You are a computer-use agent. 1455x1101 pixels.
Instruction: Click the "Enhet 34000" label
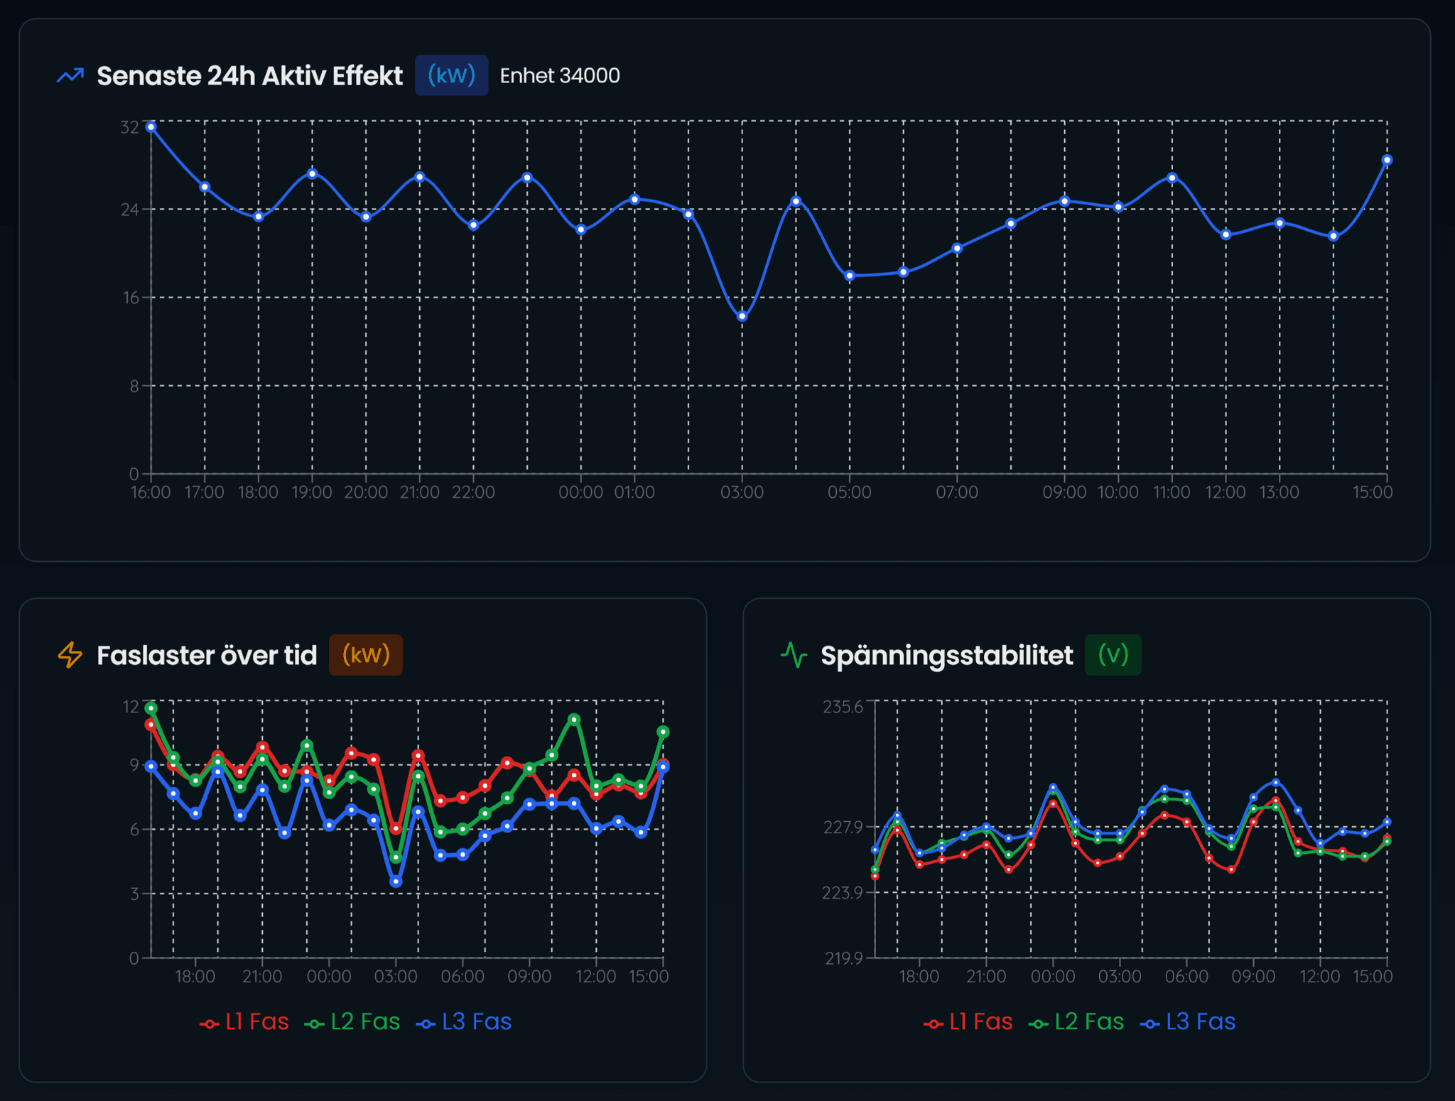[560, 75]
